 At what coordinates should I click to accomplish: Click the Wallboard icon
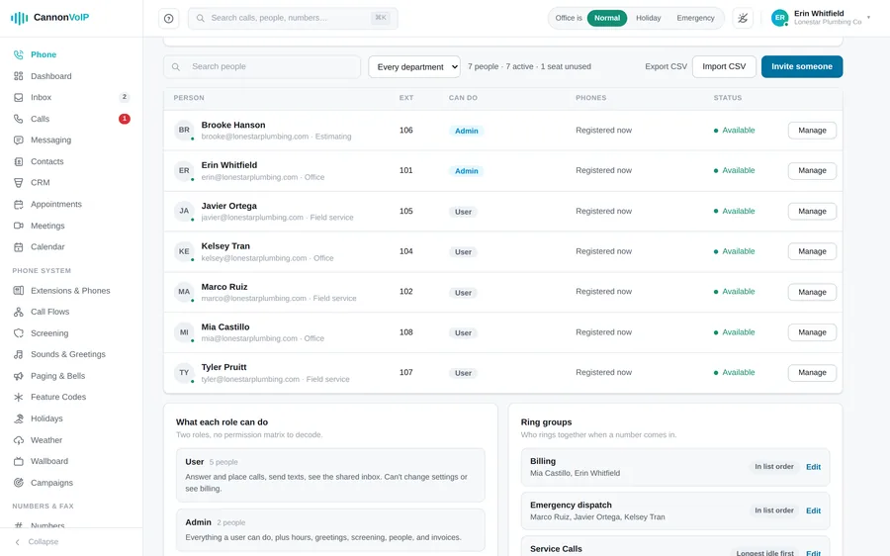pyautogui.click(x=19, y=461)
